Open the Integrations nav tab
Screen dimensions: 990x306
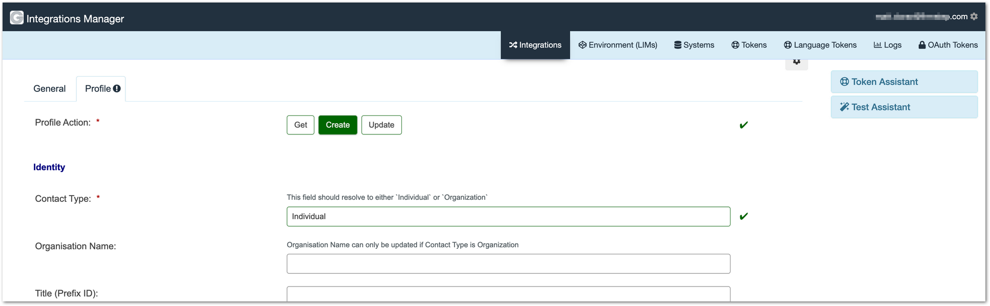coord(535,45)
